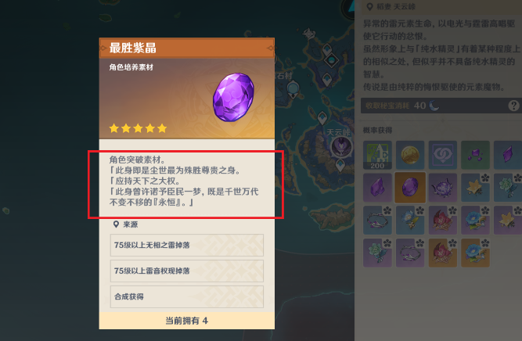This screenshot has width=522, height=341.
Task: Click the teleport waypoint below the boss icon
Action: point(340,165)
